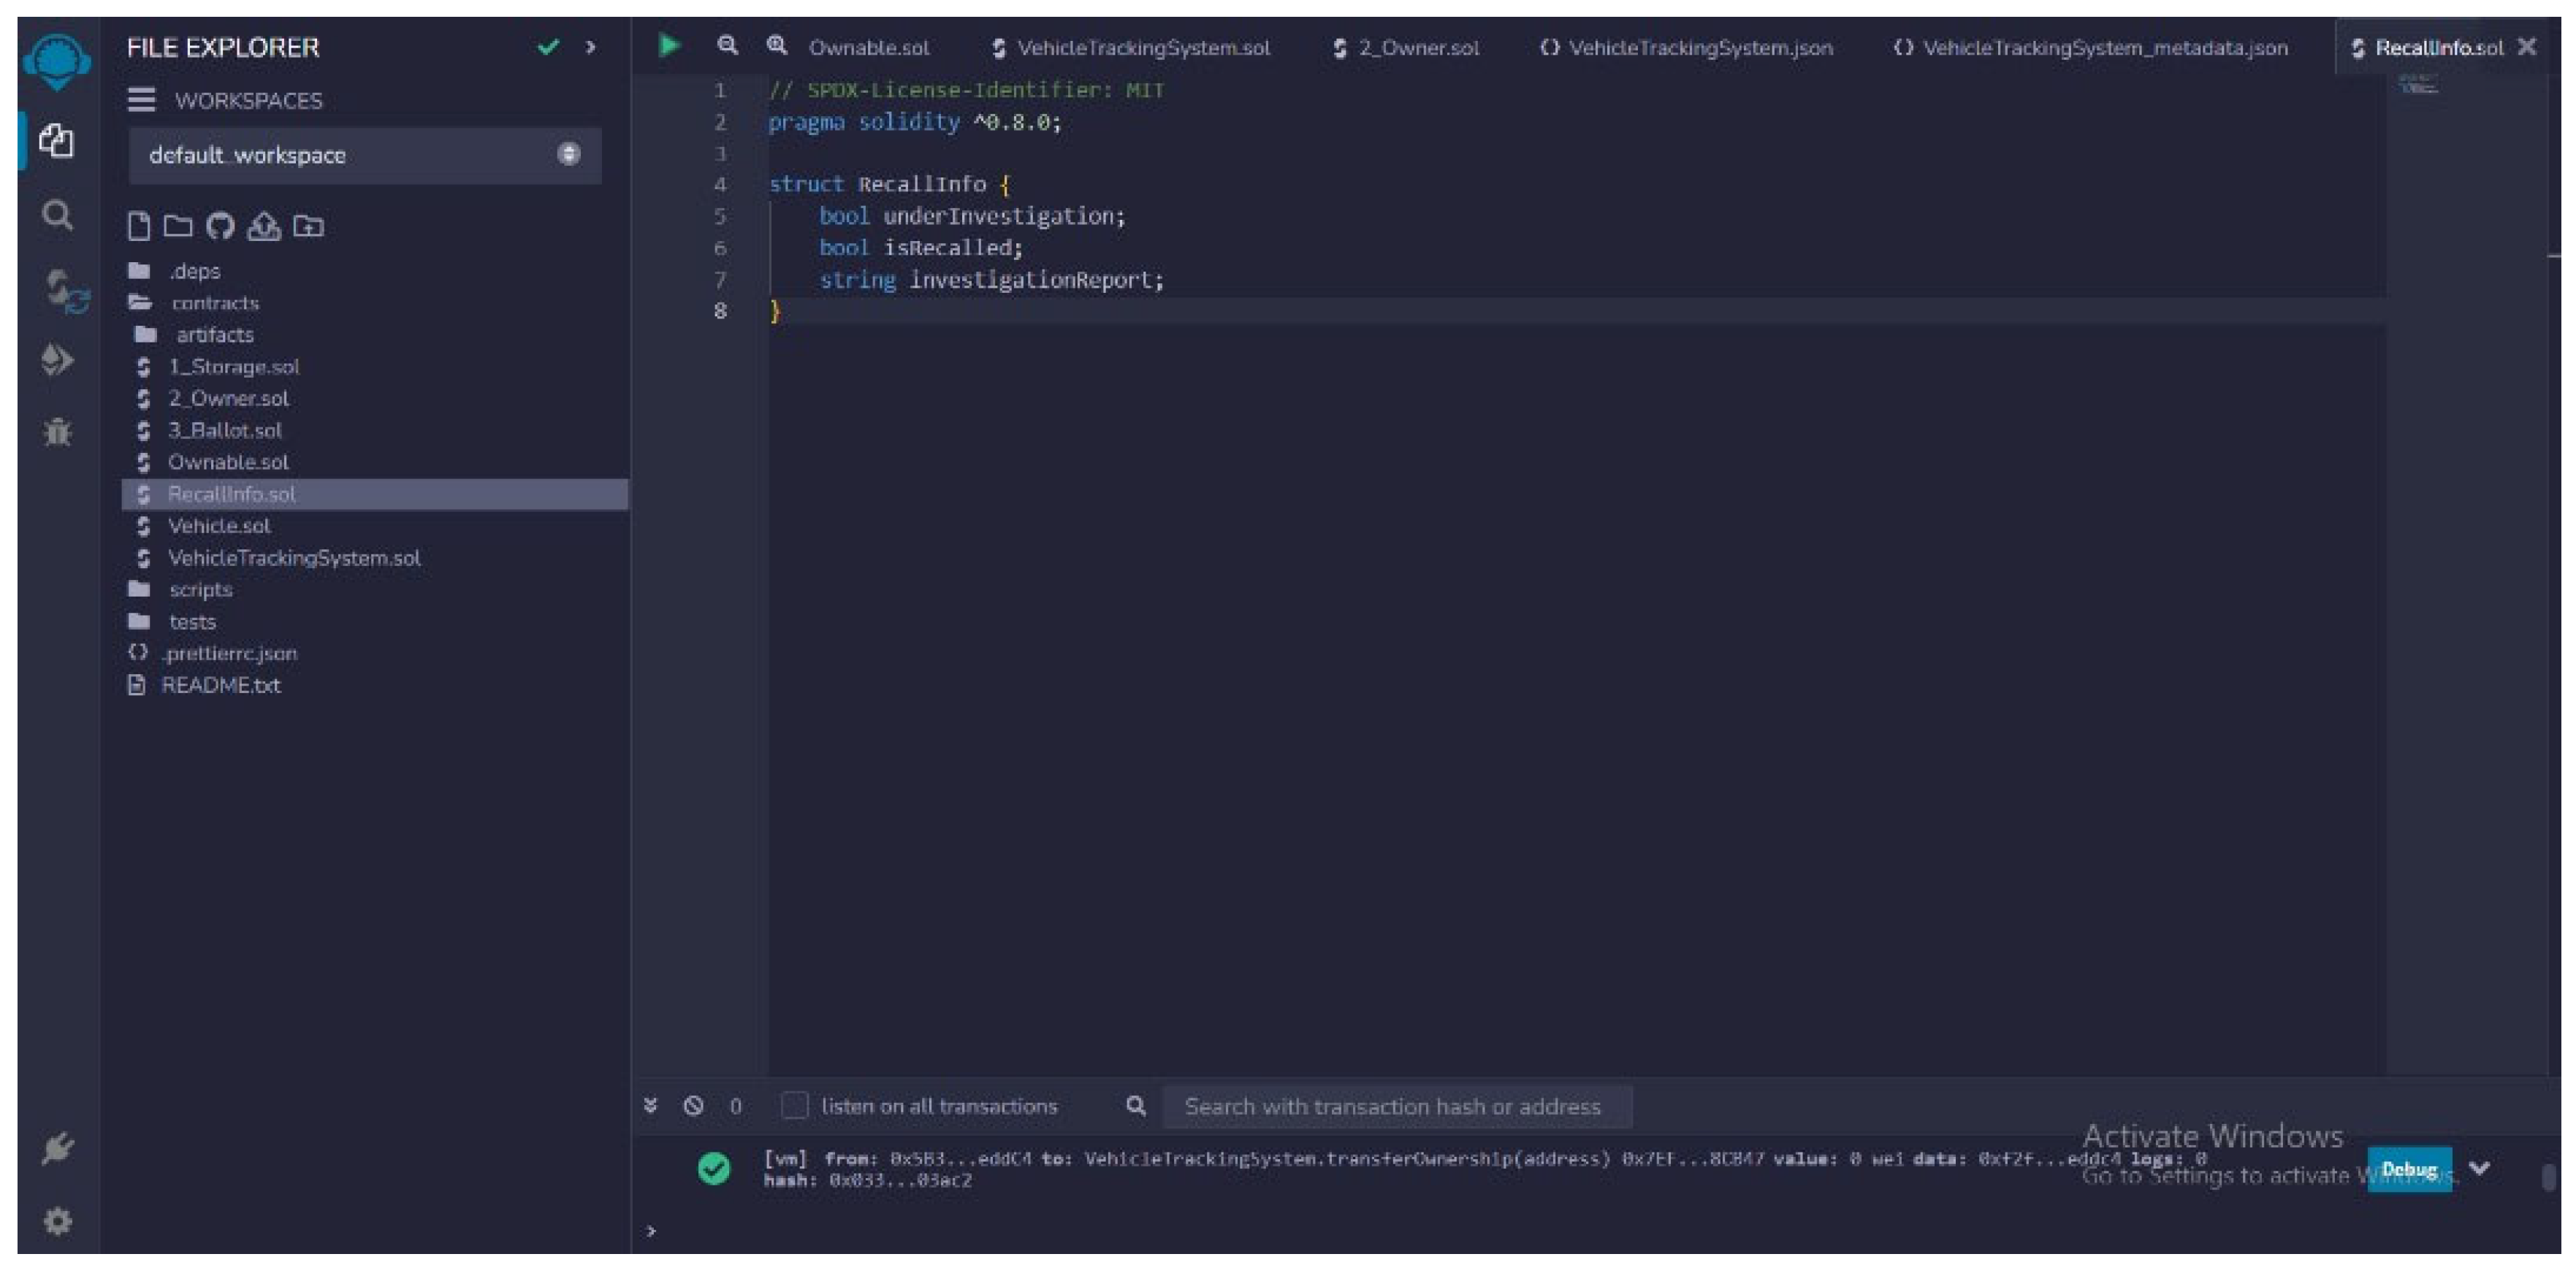Open the Debugger bug icon
Image resolution: width=2576 pixels, height=1273 pixels.
(57, 432)
